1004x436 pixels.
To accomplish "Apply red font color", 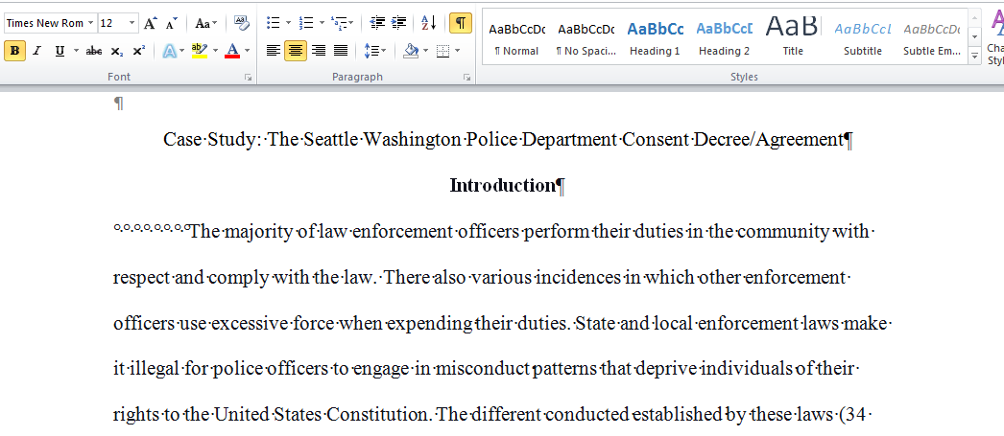I will tap(232, 51).
